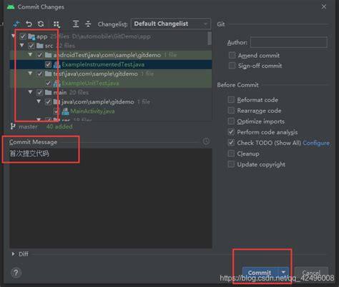Click the Cancel button
339x287 pixels.
(311, 272)
